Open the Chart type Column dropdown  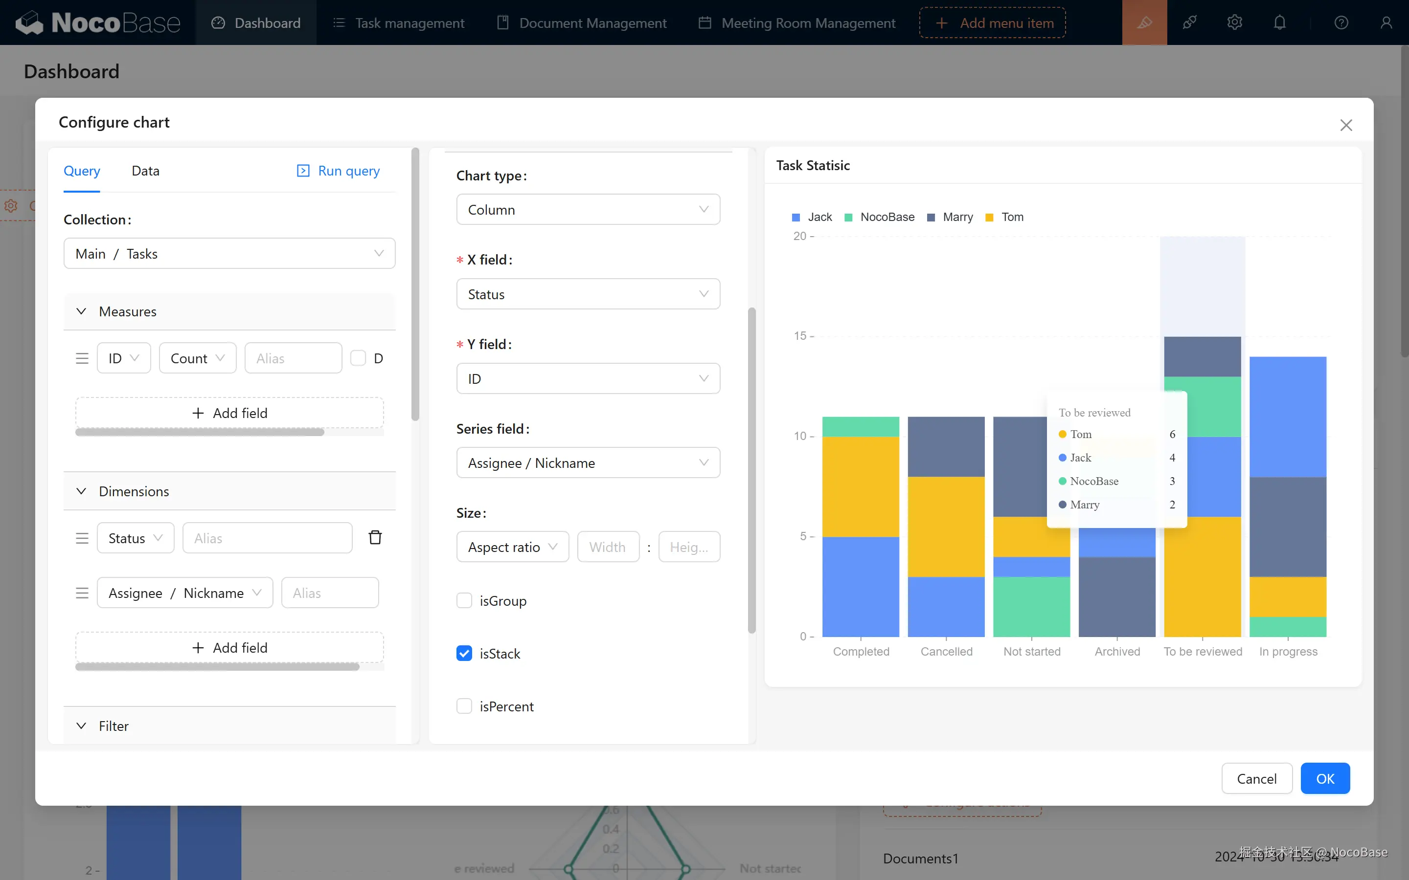[588, 210]
